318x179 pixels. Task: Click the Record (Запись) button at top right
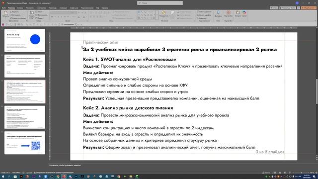coord(274,8)
